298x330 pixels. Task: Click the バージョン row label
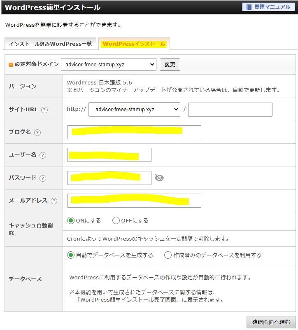23,86
